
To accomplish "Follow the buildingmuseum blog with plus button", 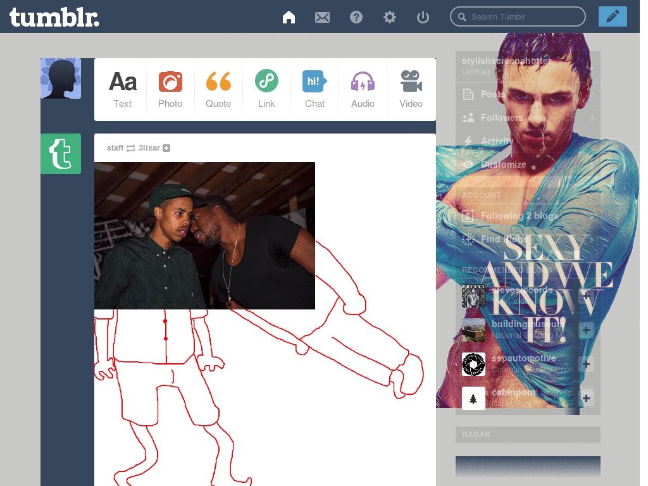I will pos(586,330).
